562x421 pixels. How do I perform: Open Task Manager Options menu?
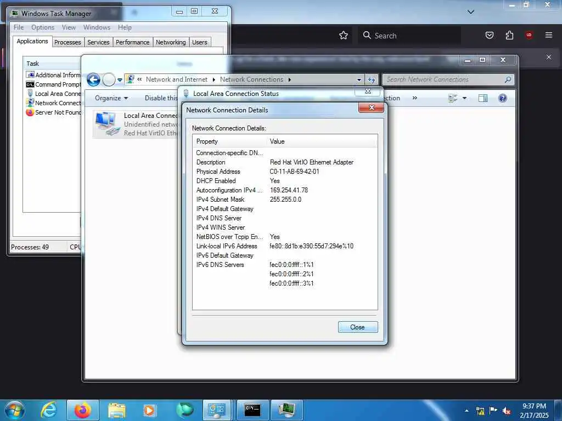pos(43,27)
